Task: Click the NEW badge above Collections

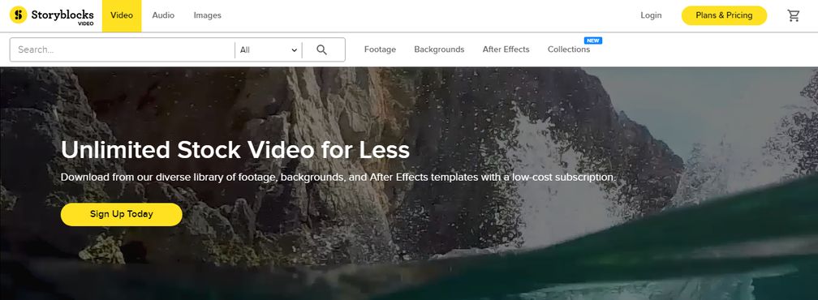Action: pyautogui.click(x=593, y=41)
